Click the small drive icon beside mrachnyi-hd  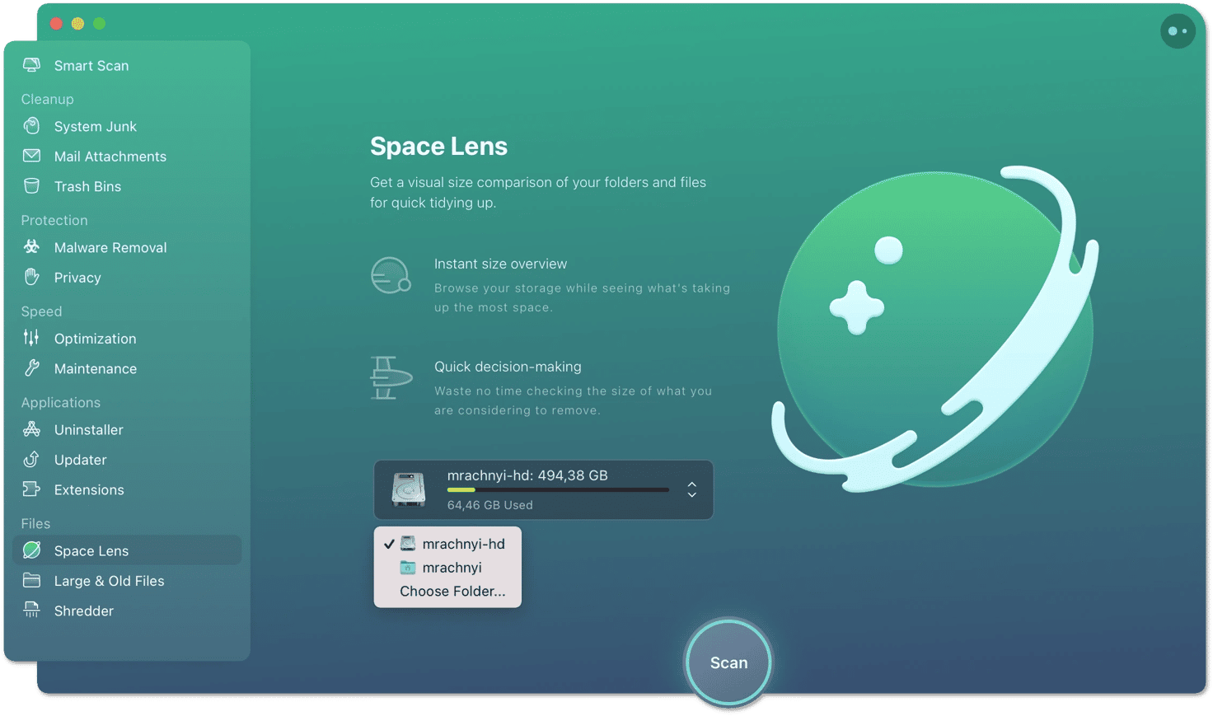click(408, 544)
